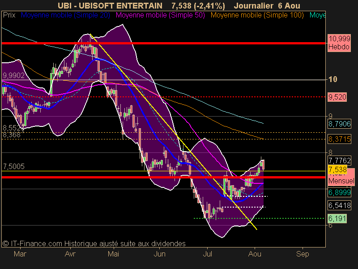Click the 8,3715 orange price label
This screenshot has height=269, width=358.
click(x=339, y=139)
